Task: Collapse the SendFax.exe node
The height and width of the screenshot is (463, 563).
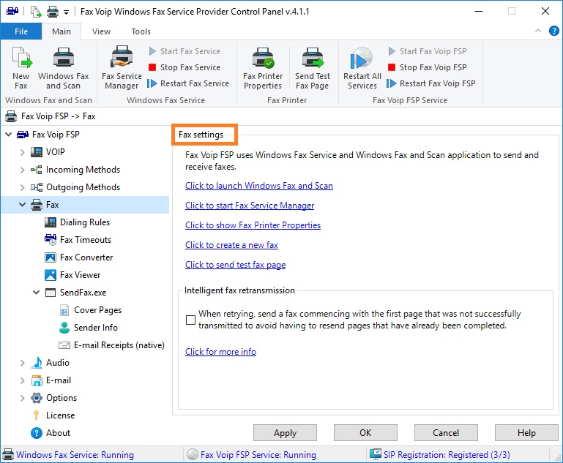Action: 37,293
